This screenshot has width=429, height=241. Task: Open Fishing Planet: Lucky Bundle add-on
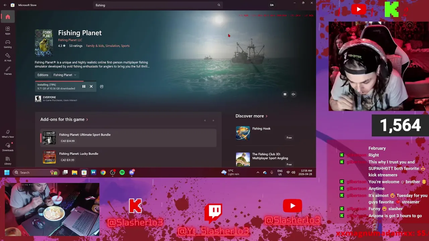coord(128,157)
